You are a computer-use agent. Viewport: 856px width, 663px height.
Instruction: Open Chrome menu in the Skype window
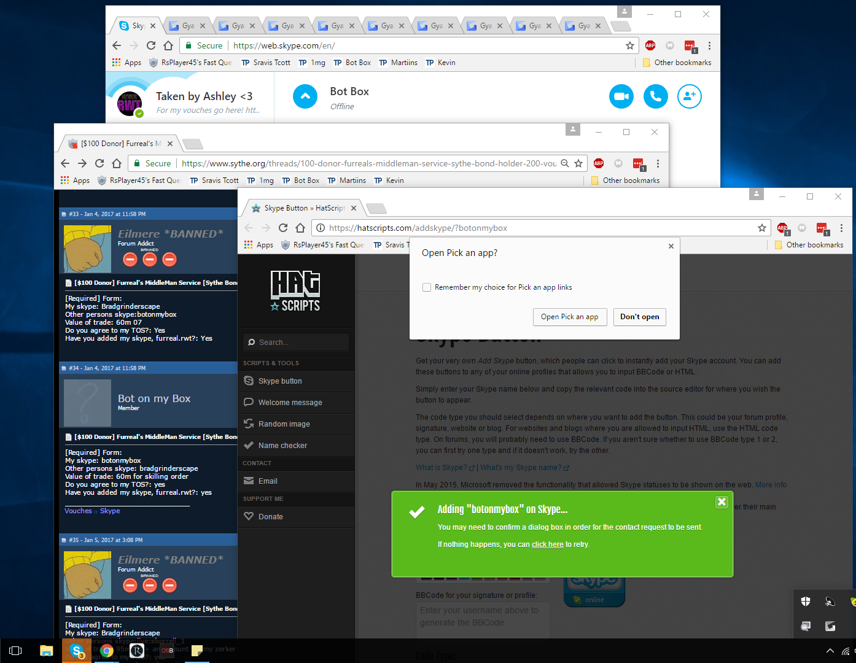[709, 45]
